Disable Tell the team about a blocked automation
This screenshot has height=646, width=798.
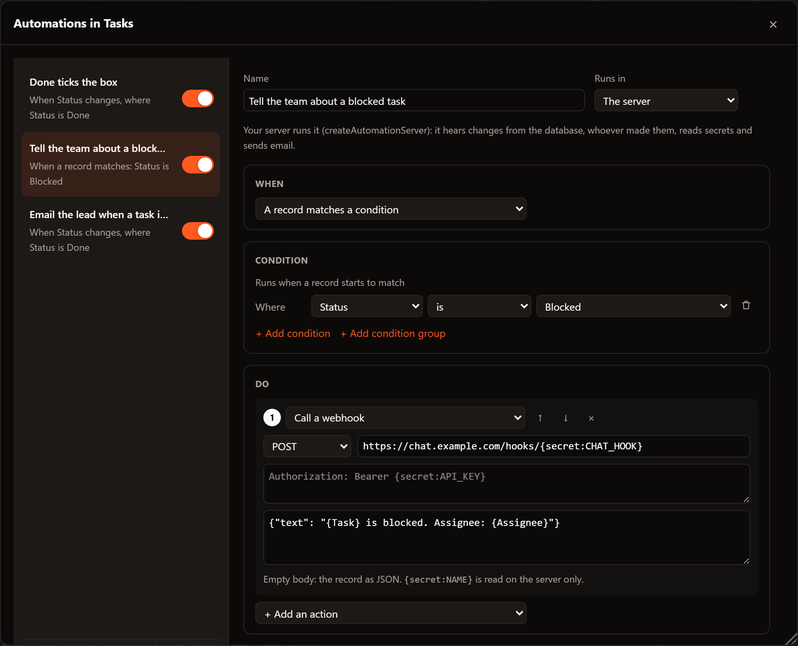pyautogui.click(x=198, y=165)
